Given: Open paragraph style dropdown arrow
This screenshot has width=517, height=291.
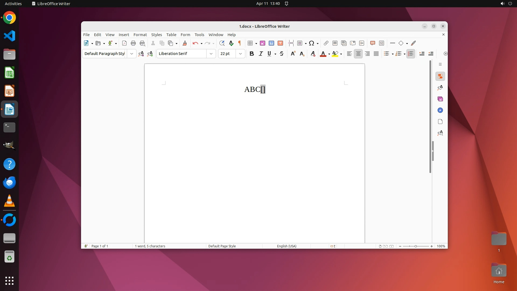Looking at the screenshot, I should pos(132,54).
